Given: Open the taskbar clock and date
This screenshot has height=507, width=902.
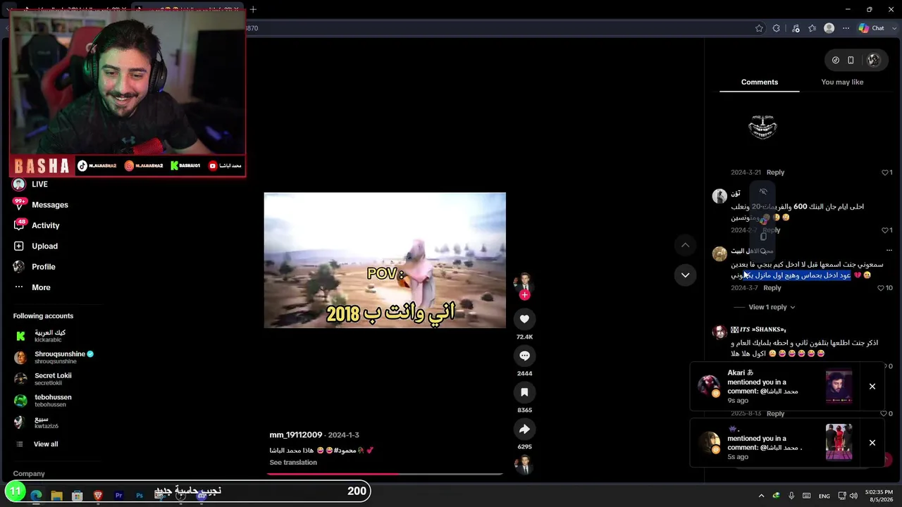Looking at the screenshot, I should pyautogui.click(x=879, y=496).
